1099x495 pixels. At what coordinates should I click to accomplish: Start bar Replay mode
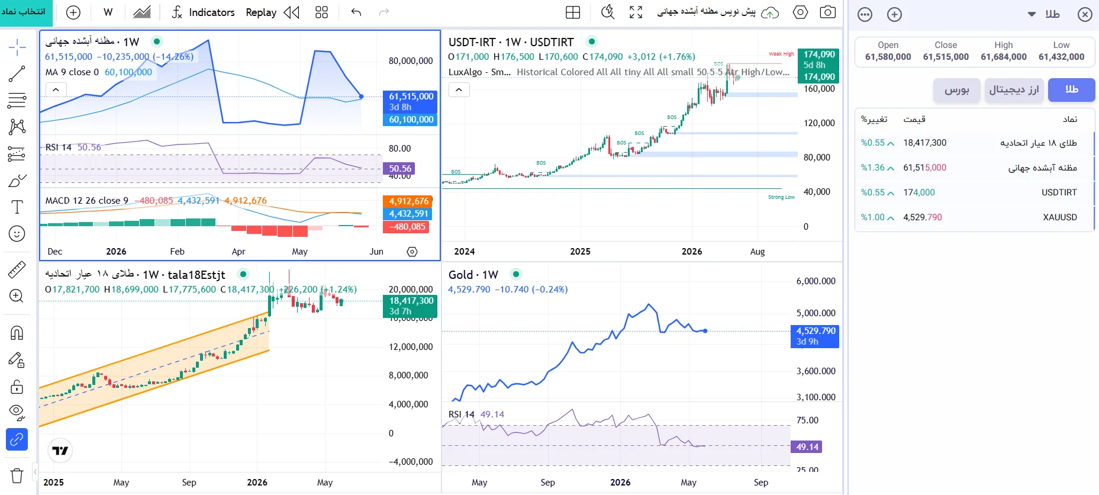point(272,12)
